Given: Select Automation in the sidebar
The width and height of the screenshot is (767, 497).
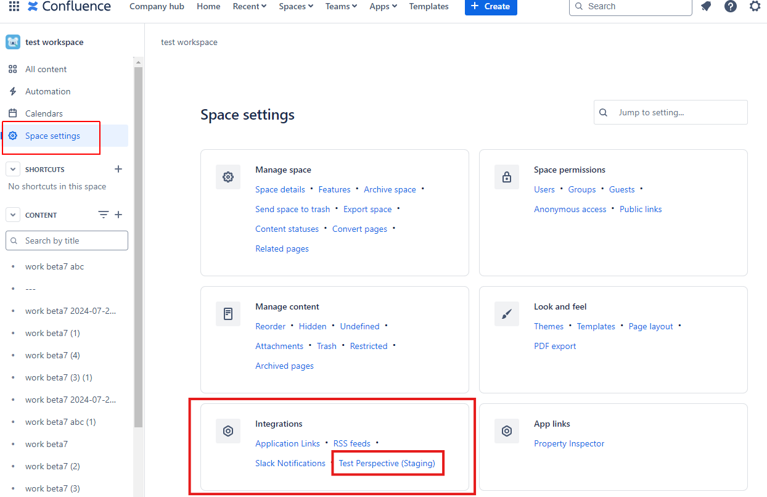Looking at the screenshot, I should (x=47, y=91).
